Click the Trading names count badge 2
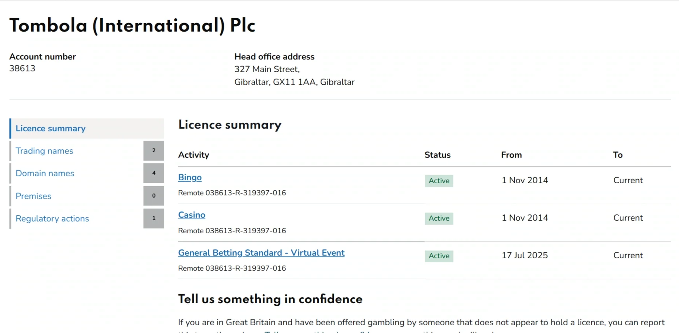The image size is (679, 333). click(x=154, y=150)
